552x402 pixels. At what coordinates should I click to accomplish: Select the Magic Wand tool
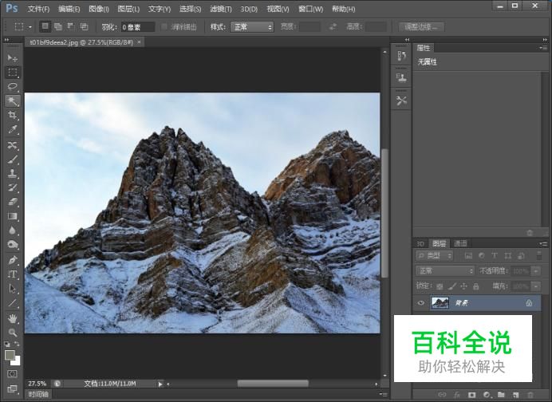pyautogui.click(x=13, y=101)
